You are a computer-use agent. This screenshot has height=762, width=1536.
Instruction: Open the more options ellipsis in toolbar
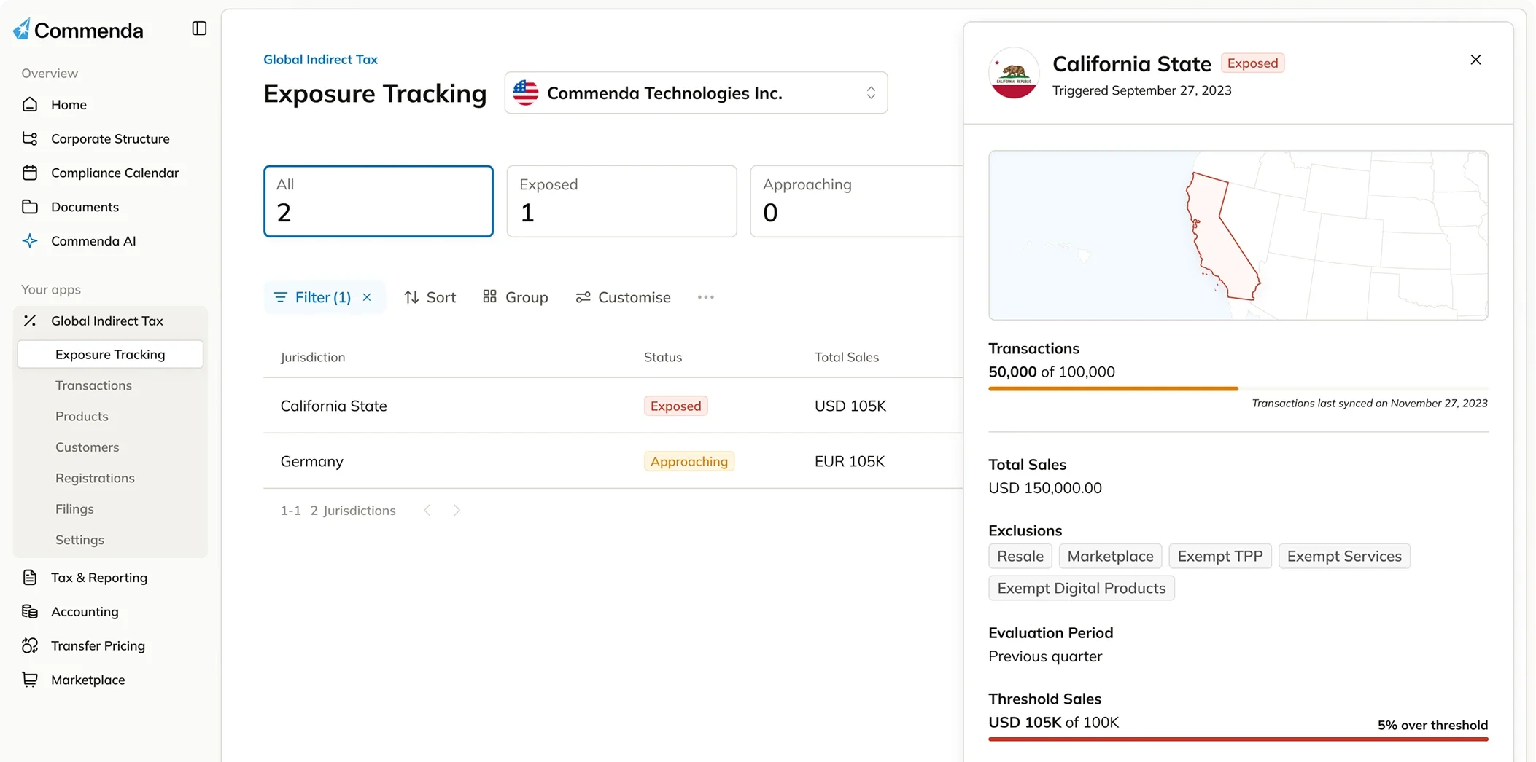click(705, 297)
